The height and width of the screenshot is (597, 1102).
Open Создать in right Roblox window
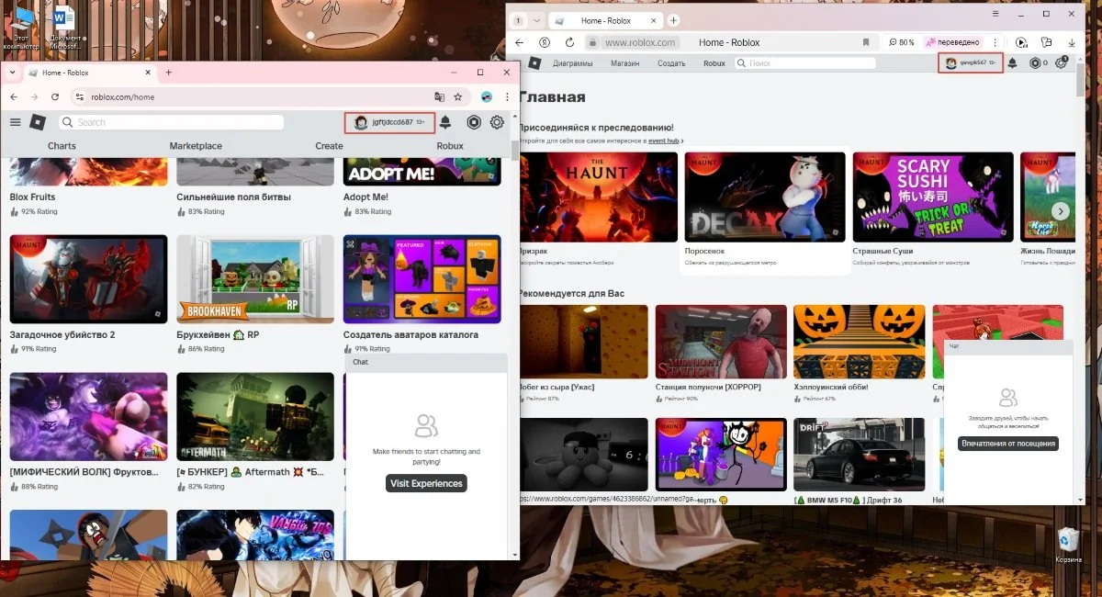[671, 63]
